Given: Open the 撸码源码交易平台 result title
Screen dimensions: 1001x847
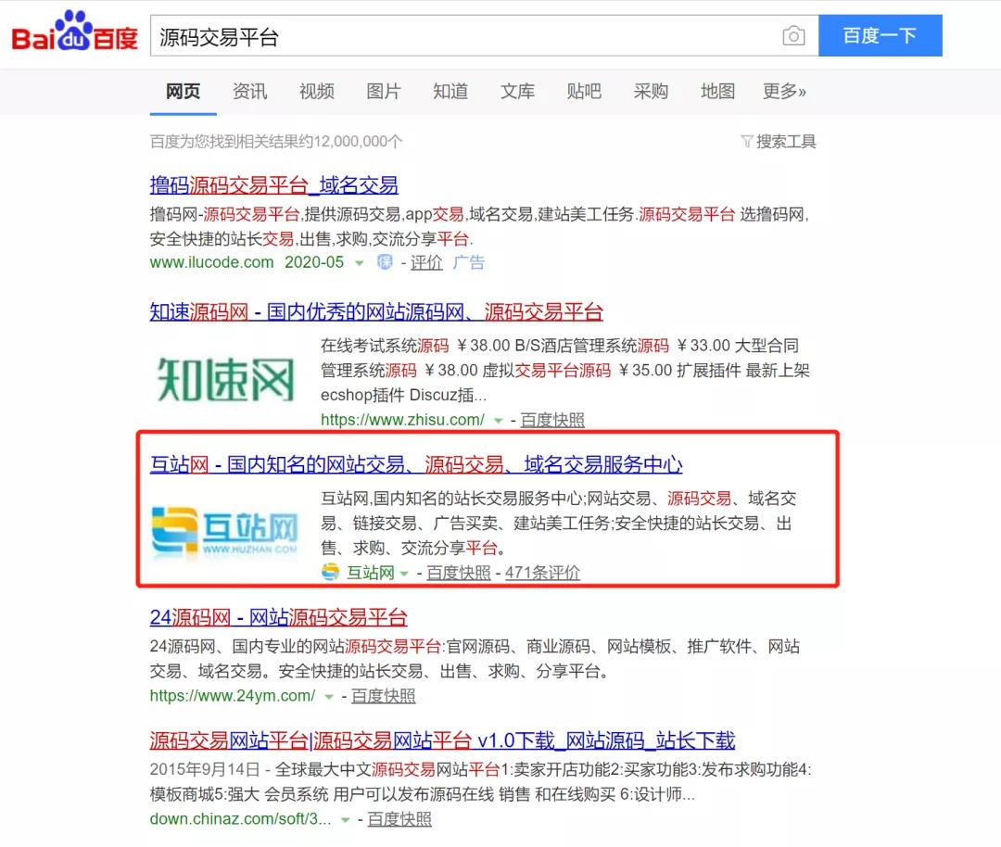Looking at the screenshot, I should click(x=273, y=184).
